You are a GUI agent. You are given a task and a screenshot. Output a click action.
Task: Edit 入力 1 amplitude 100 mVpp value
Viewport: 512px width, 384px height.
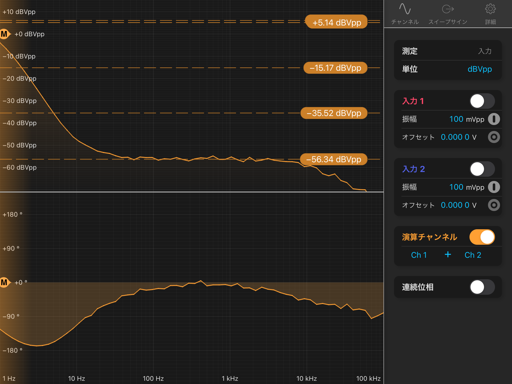coord(466,119)
